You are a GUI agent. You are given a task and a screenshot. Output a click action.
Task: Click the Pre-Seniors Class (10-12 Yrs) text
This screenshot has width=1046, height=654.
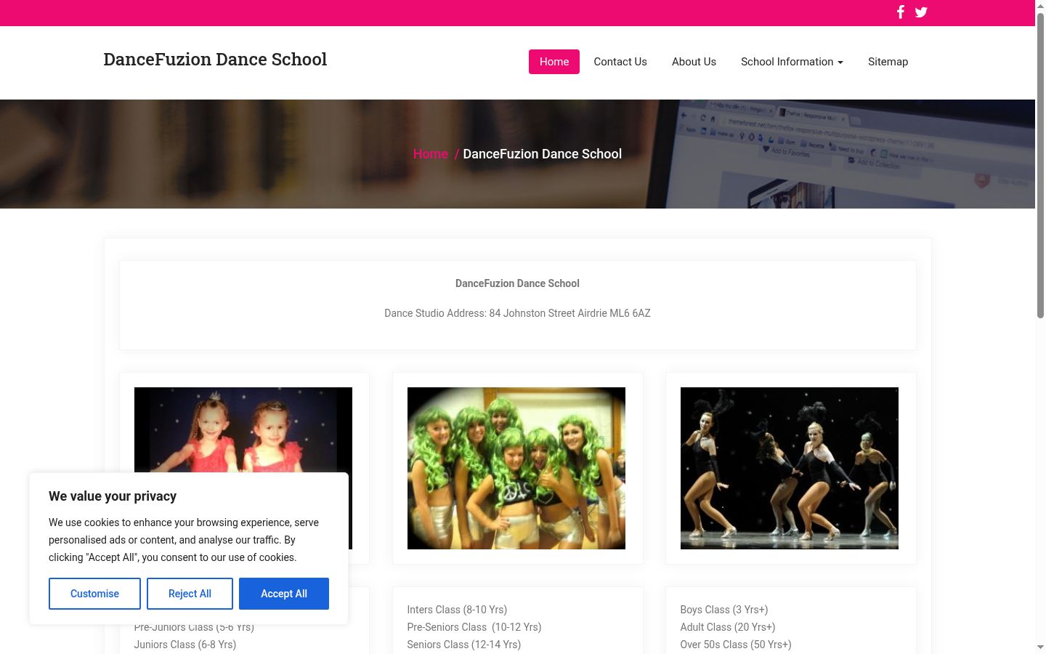474,627
